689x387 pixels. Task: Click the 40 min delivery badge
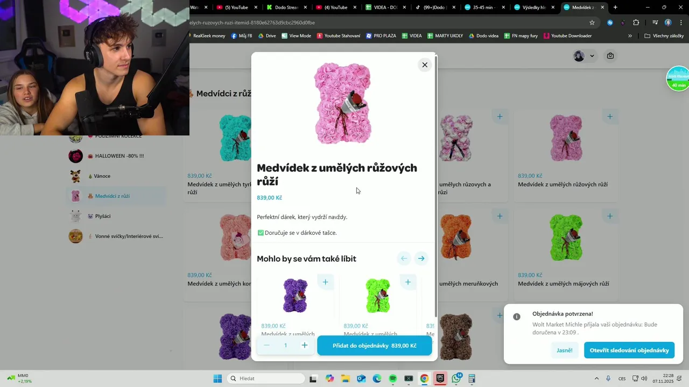click(678, 79)
